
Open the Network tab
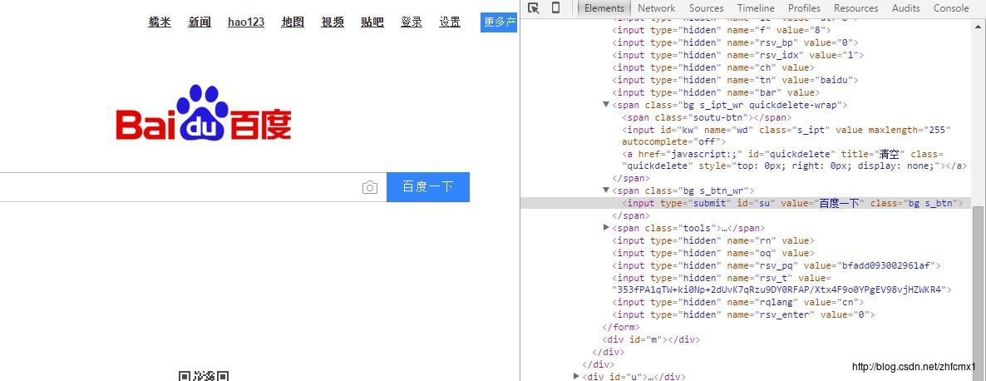(x=657, y=8)
